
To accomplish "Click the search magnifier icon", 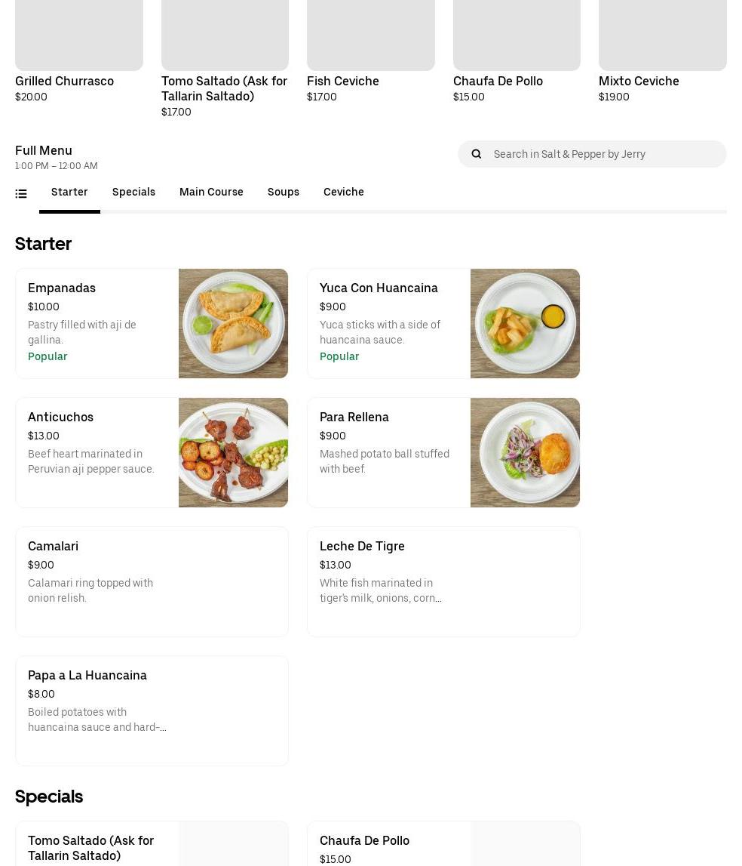I will click(x=477, y=154).
